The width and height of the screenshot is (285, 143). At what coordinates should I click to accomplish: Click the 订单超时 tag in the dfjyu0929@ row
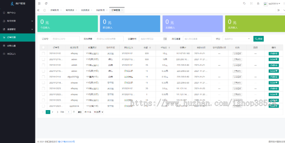click(x=237, y=77)
